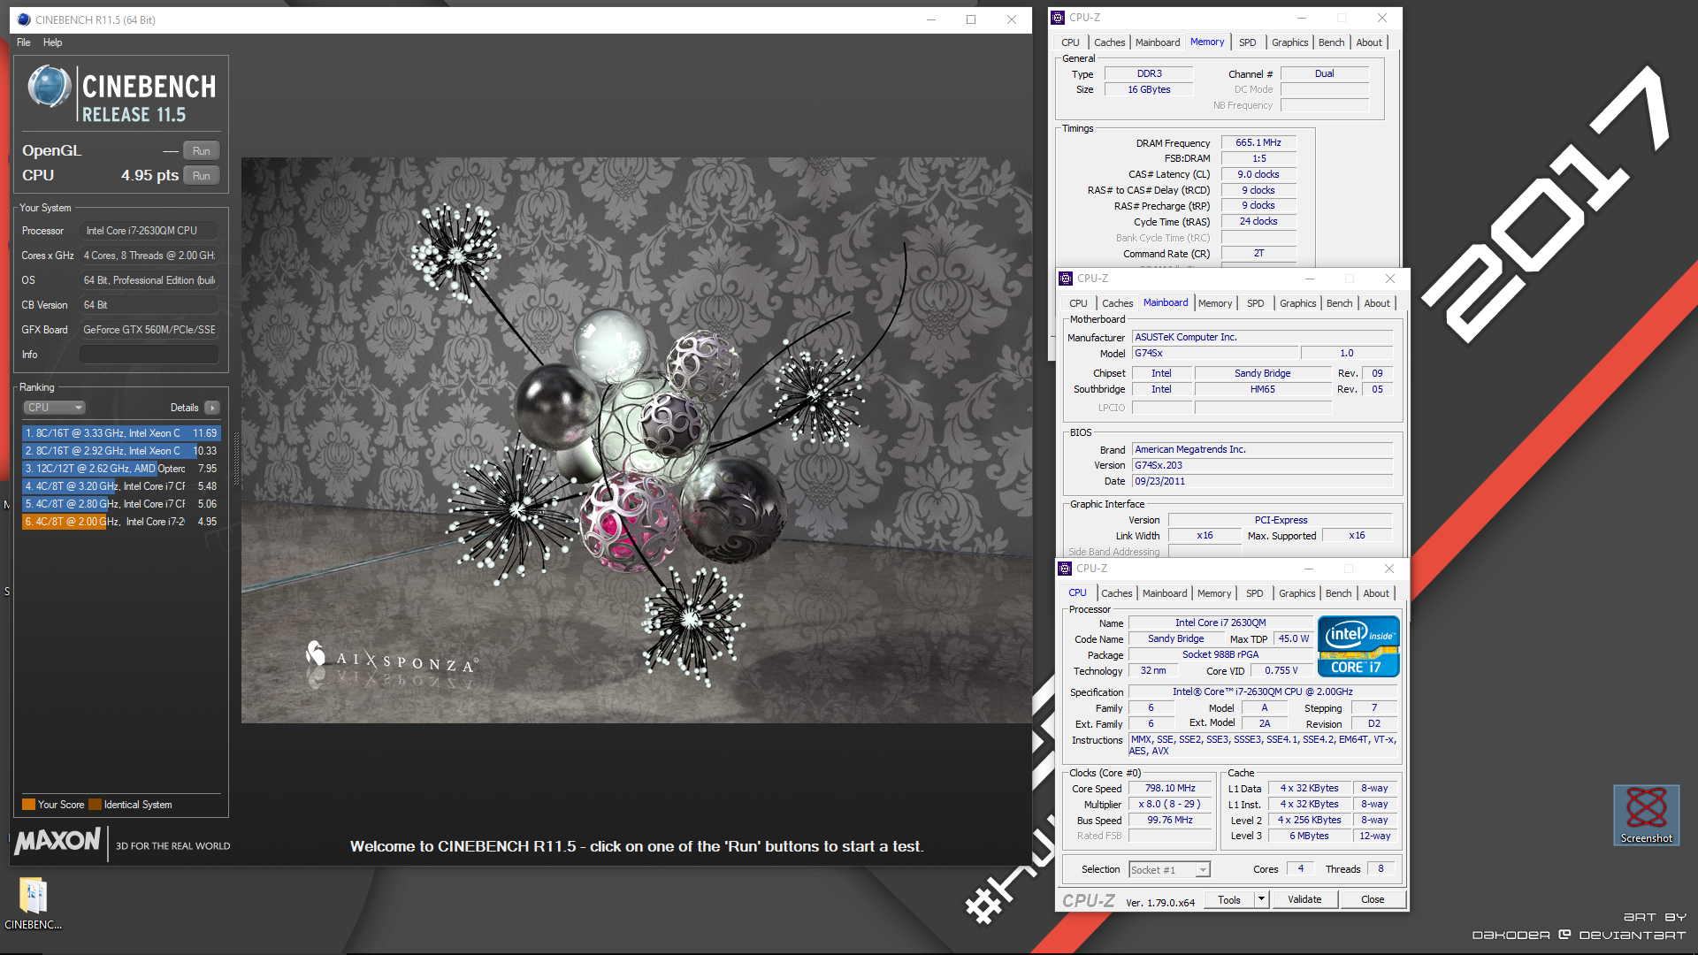Click the Details arrow button in Ranking

point(212,408)
